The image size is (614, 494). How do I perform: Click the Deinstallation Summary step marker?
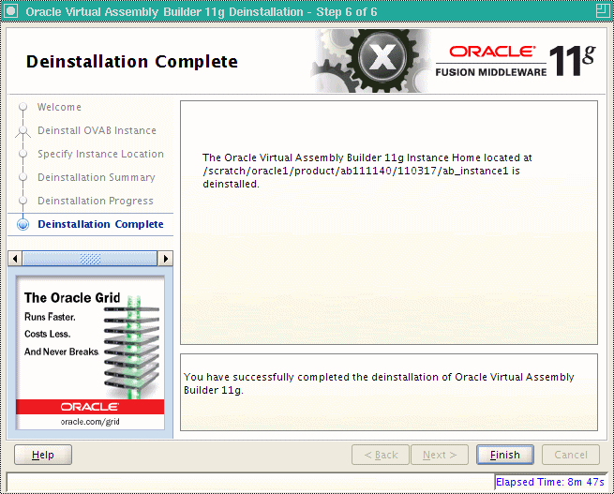point(23,177)
